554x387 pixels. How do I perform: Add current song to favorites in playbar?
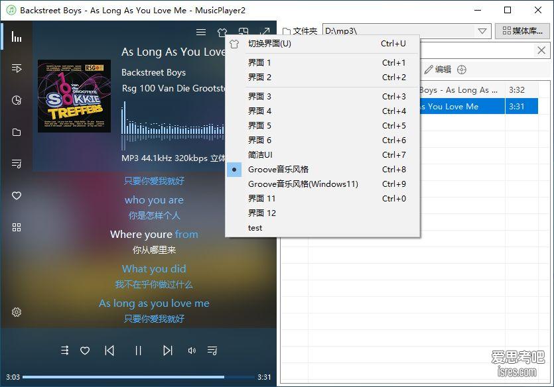point(85,351)
